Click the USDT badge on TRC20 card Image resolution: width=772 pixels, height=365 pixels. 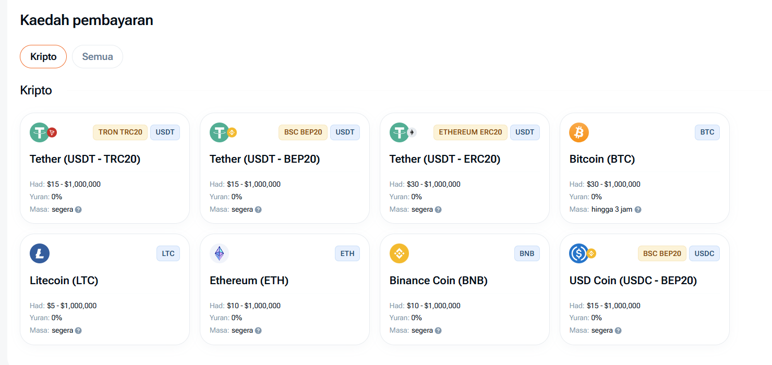165,132
